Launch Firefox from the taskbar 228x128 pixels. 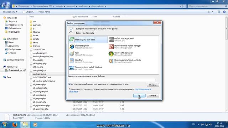click(x=15, y=124)
